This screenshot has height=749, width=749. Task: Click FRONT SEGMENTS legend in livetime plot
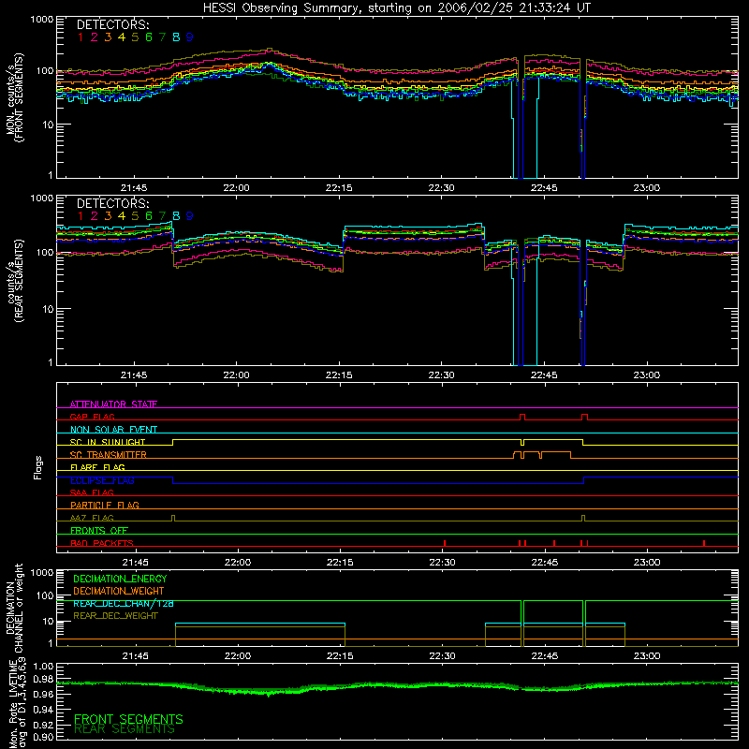point(128,719)
